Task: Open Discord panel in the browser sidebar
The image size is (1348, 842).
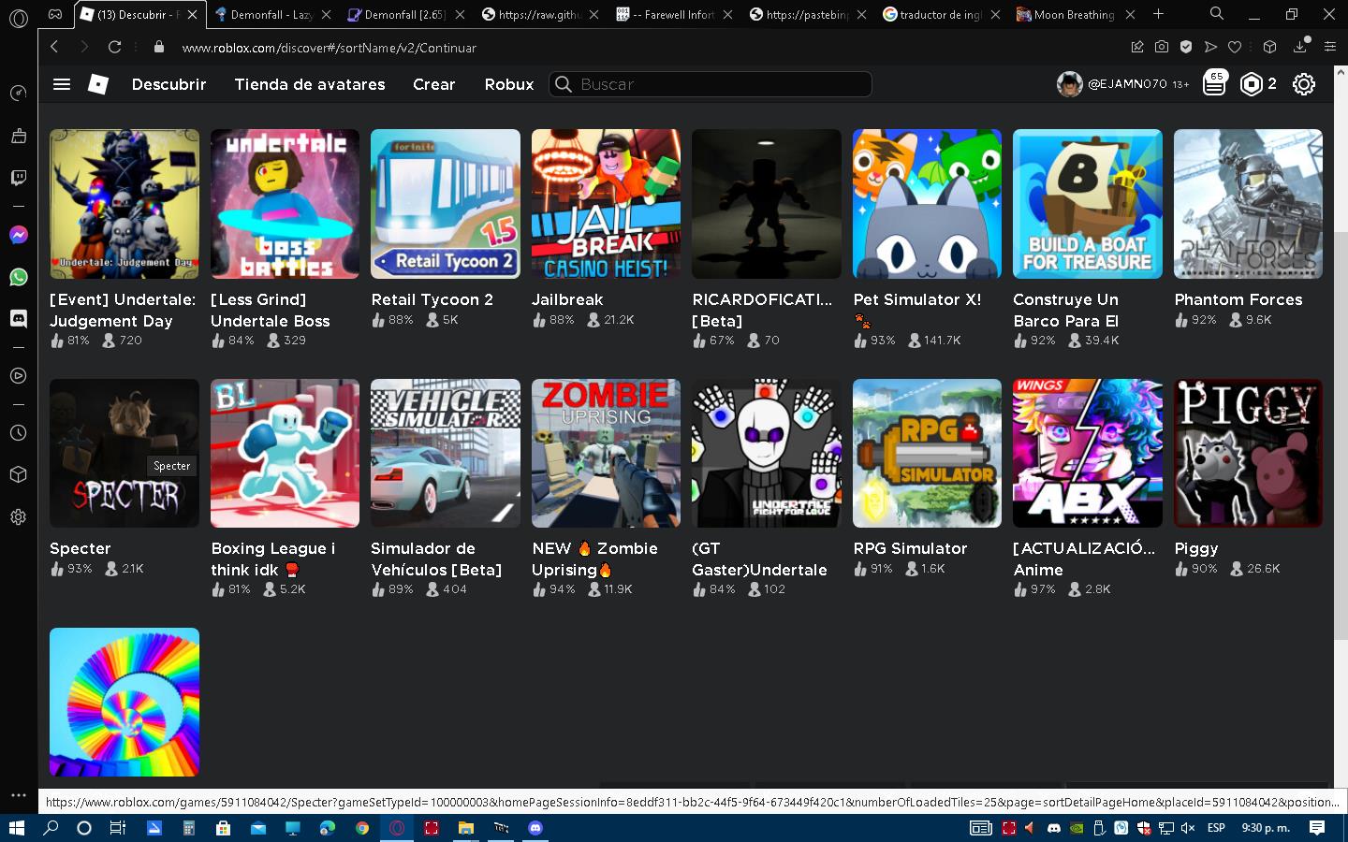Action: click(x=18, y=318)
